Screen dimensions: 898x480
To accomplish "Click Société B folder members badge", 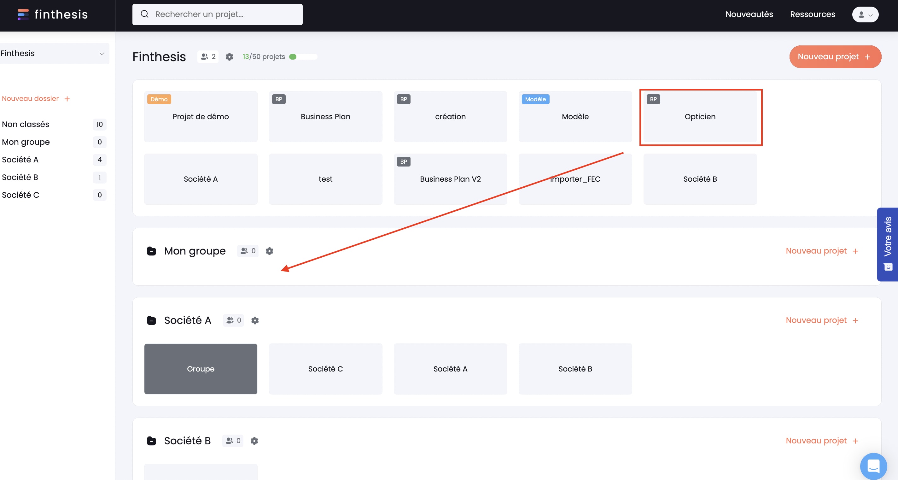I will coord(233,441).
